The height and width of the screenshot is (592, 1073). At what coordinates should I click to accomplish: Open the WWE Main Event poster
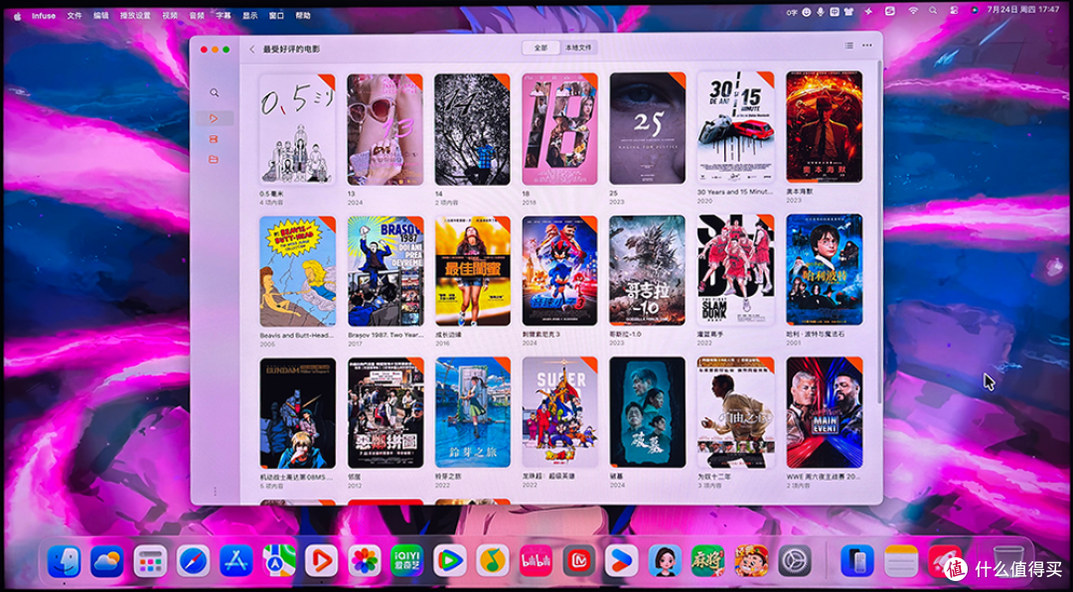click(x=824, y=412)
